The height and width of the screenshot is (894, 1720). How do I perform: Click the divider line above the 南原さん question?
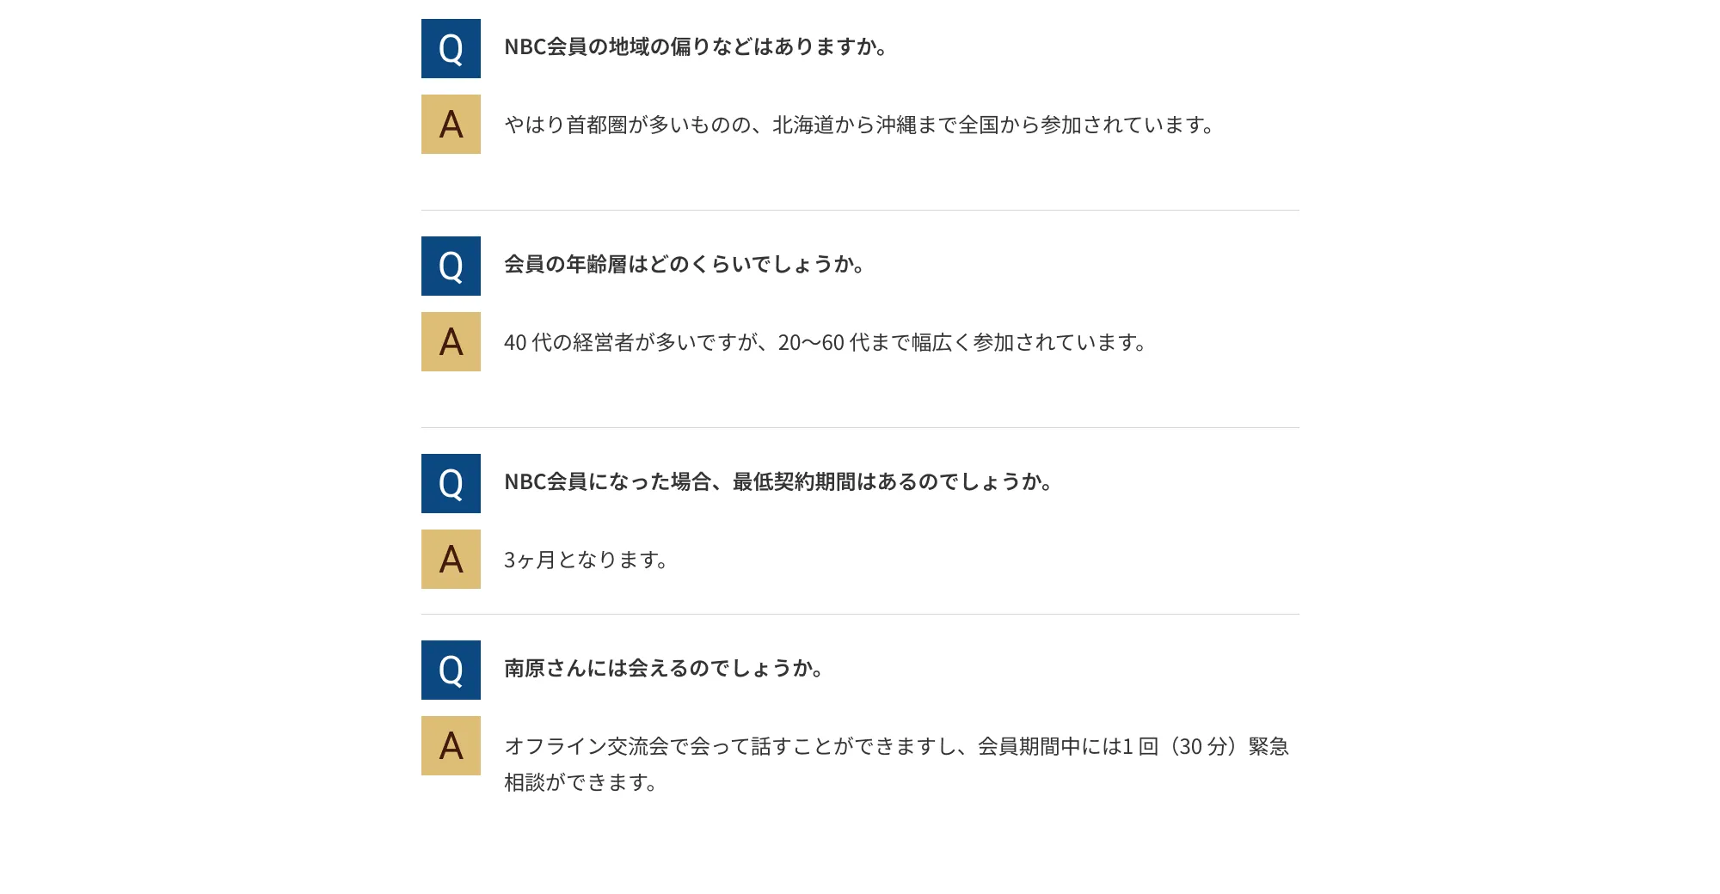click(x=860, y=615)
